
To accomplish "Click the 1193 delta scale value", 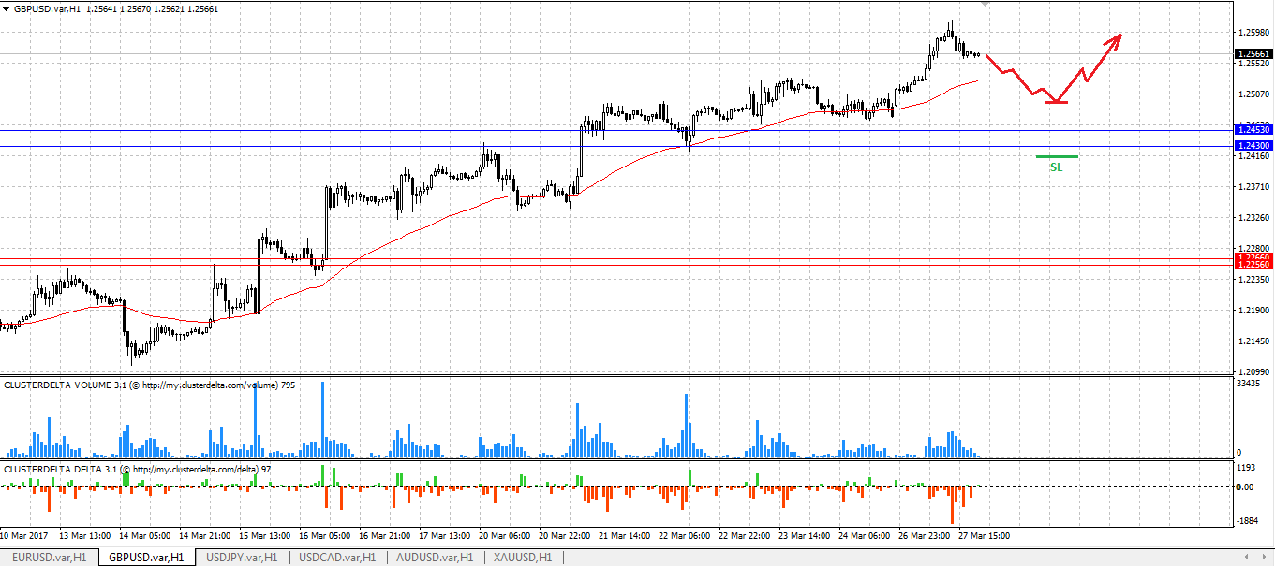I will [1248, 467].
